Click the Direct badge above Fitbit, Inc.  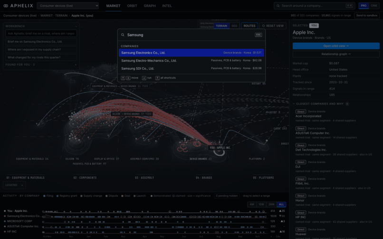301,179
